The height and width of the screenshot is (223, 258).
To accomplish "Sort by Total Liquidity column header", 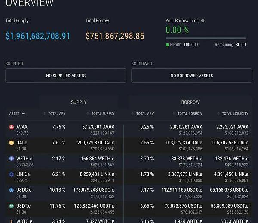I will (235, 113).
